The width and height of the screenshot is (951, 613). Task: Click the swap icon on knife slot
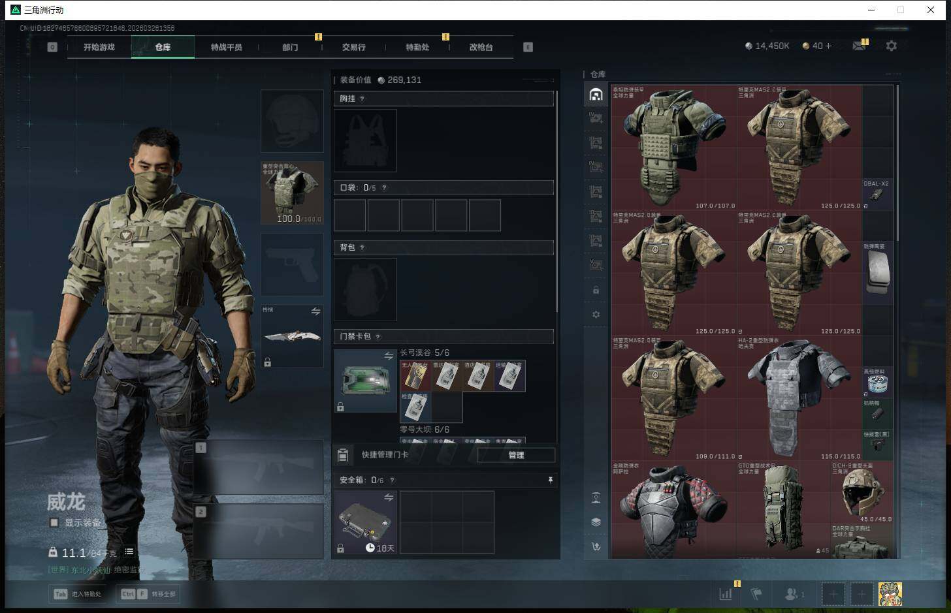315,311
